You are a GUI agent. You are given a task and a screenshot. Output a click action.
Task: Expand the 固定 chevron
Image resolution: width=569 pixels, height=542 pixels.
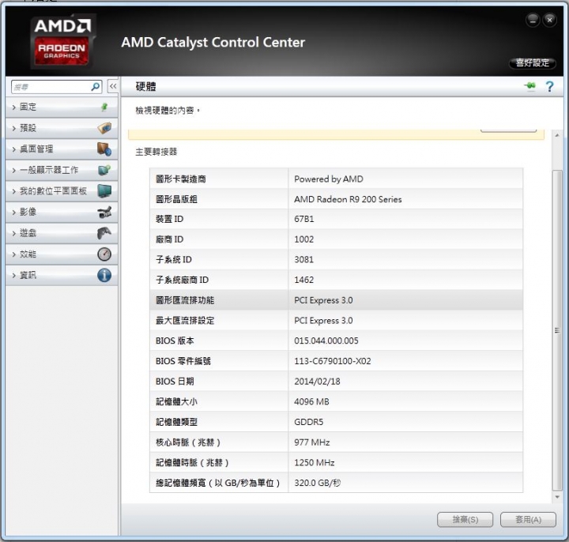pos(13,107)
